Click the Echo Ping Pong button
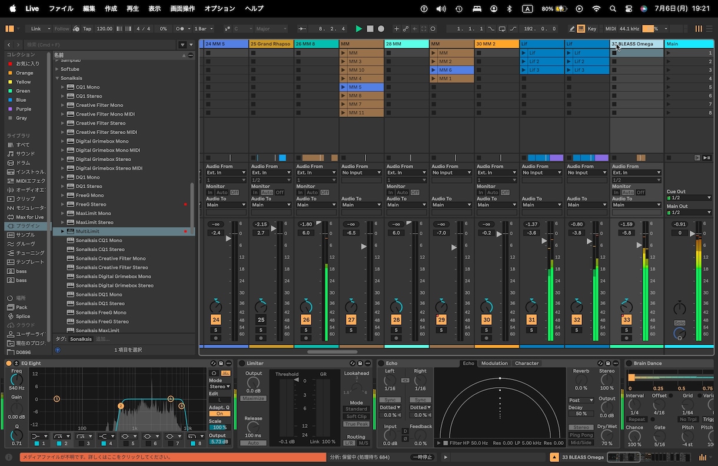Viewport: 718px width, 466px height. (581, 435)
